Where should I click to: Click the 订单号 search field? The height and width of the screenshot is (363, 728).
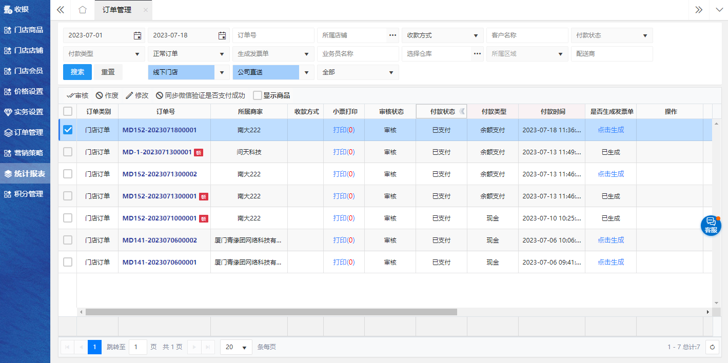coord(273,35)
